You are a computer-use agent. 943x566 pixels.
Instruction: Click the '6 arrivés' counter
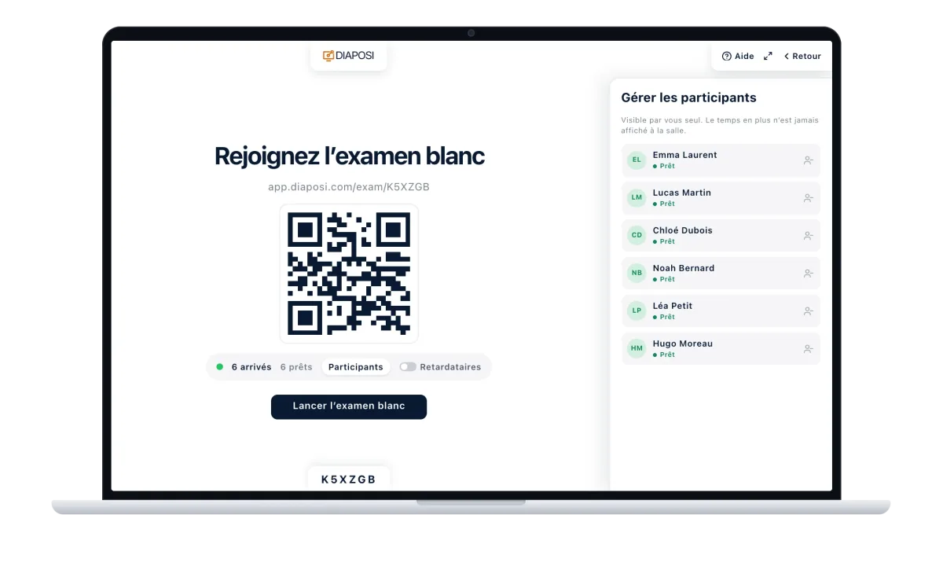(x=251, y=367)
